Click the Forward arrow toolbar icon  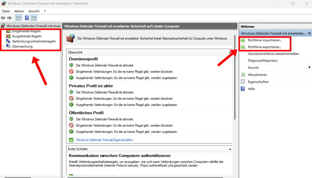click(x=9, y=18)
